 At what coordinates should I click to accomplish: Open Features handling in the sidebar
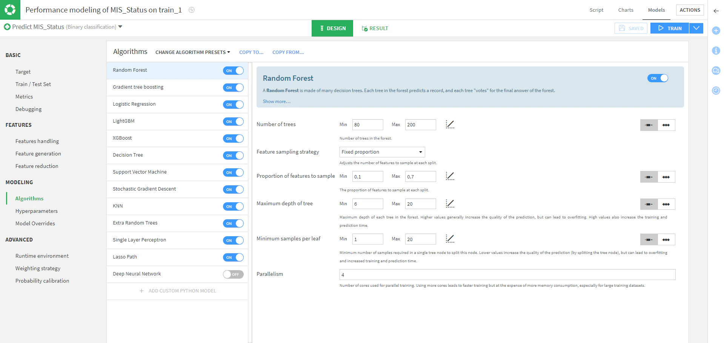point(37,141)
